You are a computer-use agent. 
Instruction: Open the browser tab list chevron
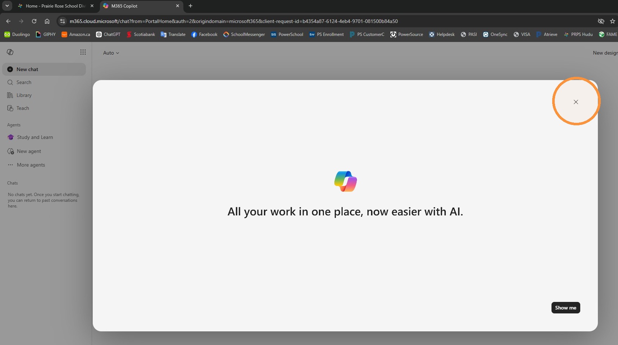point(7,6)
